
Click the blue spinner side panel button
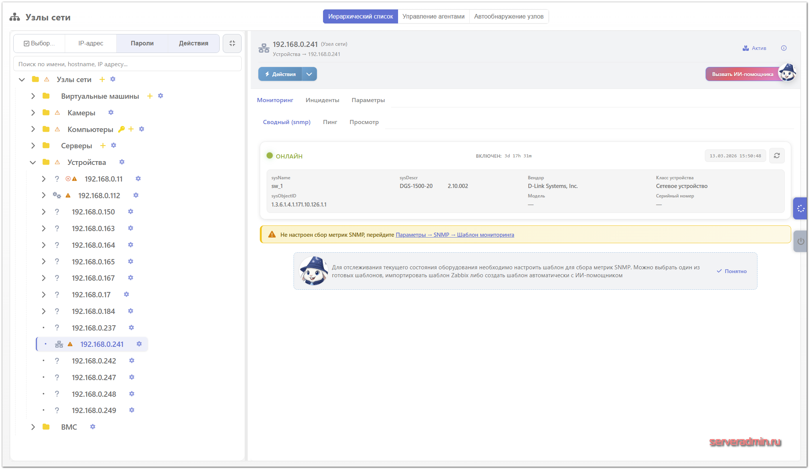click(800, 208)
